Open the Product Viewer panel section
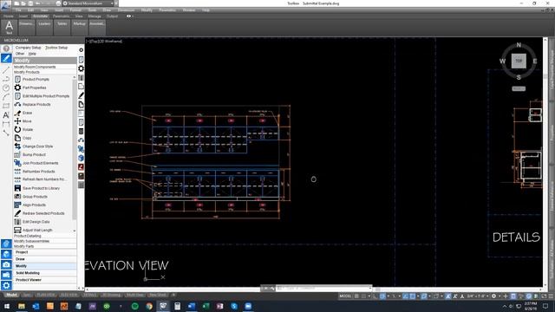The image size is (555, 312). (x=44, y=280)
